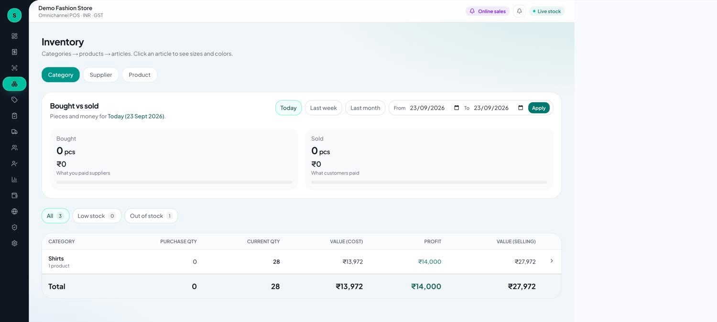
Task: Open the From date calendar picker icon
Action: point(456,108)
